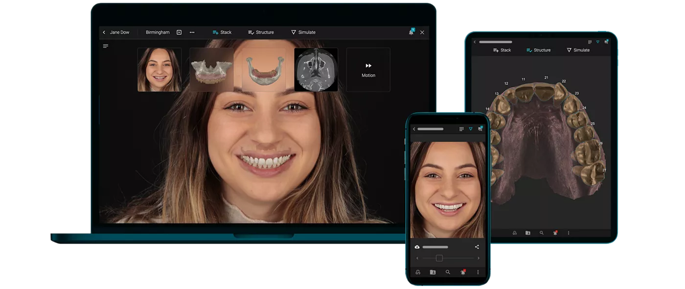Open the tablet's bottom-bar notification bell
685x289 pixels.
pyautogui.click(x=555, y=233)
